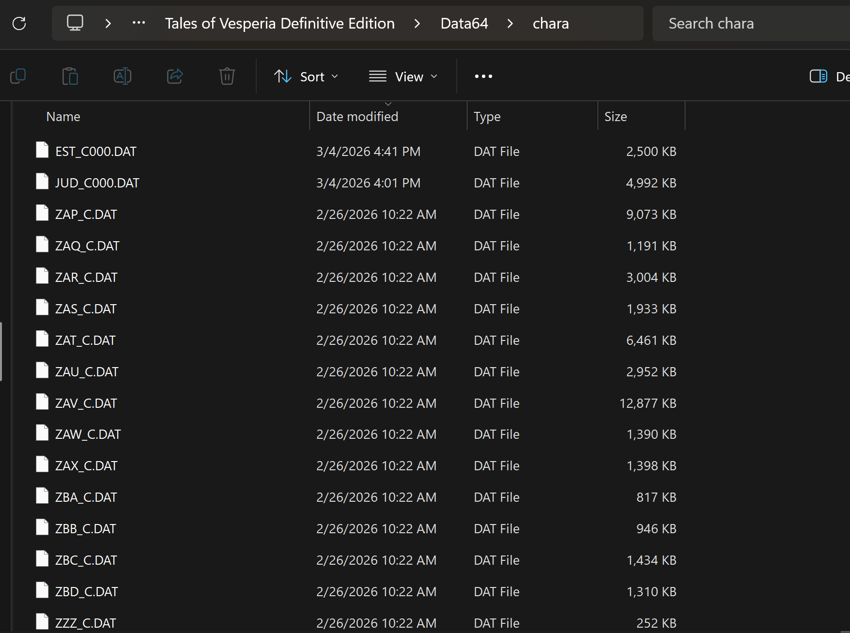Click the This PC monitor icon
Viewport: 850px width, 633px height.
(75, 23)
